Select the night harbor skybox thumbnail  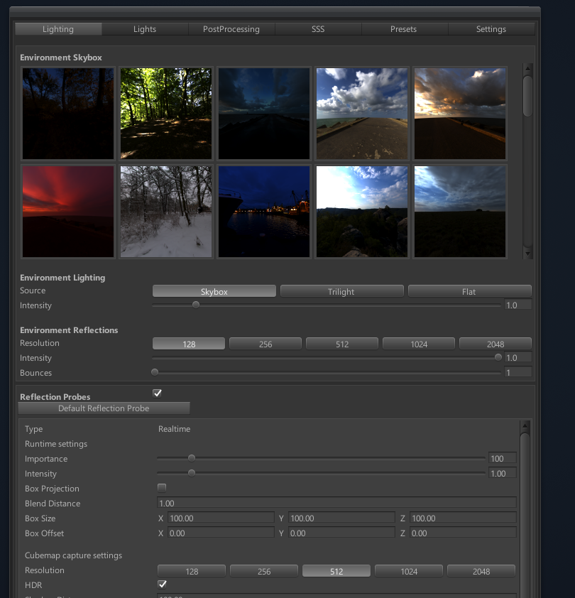[264, 212]
